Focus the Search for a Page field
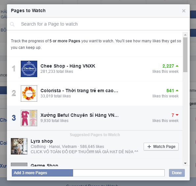 (98, 24)
